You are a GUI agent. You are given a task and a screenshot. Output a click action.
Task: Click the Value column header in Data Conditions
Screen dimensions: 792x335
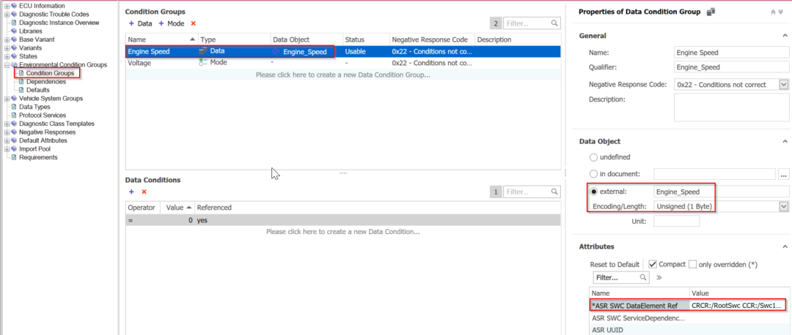click(177, 208)
